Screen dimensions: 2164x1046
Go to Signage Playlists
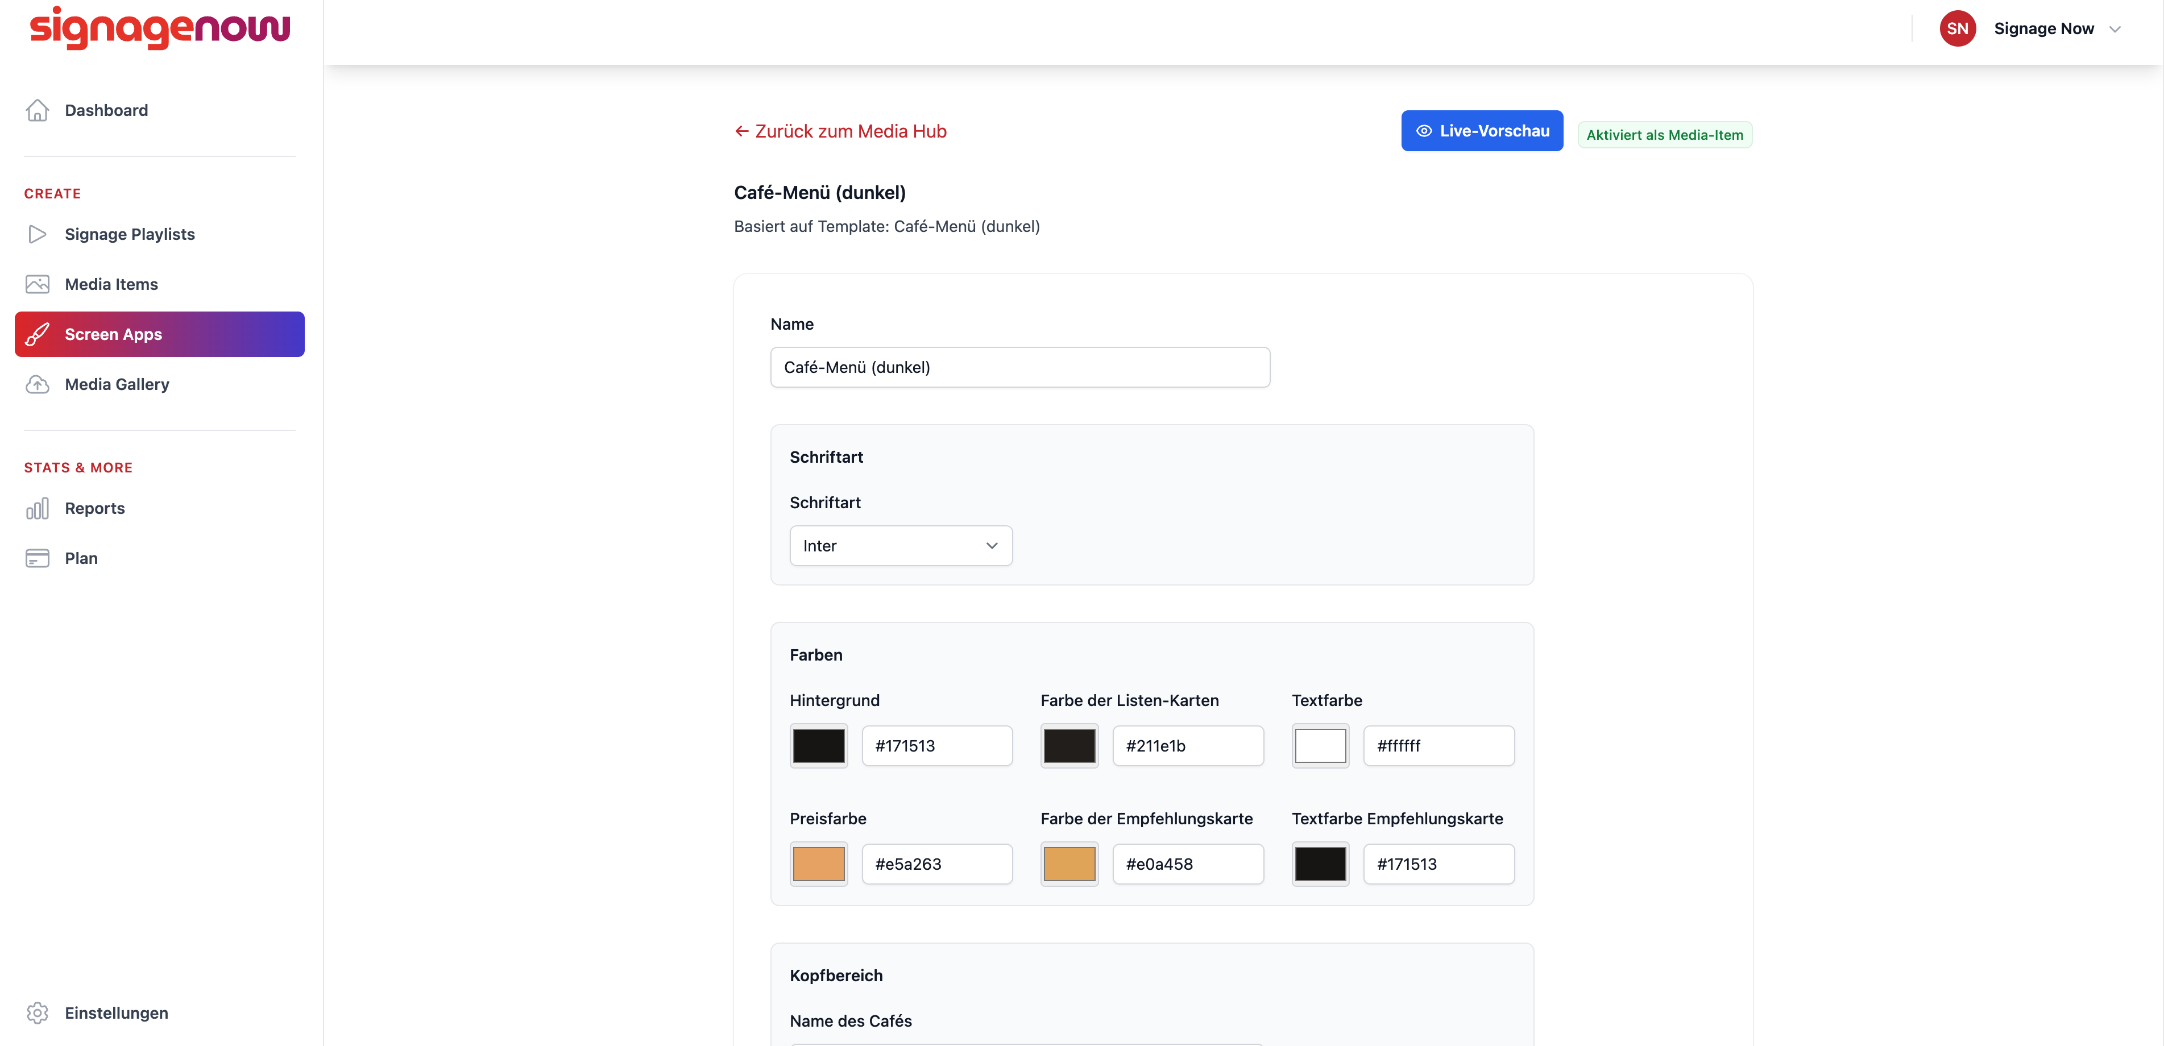pos(160,234)
